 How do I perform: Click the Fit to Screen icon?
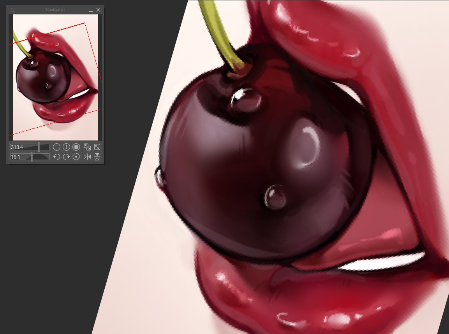88,147
